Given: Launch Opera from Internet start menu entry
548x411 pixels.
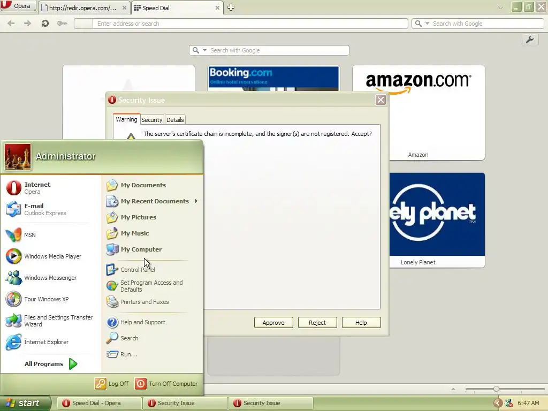Looking at the screenshot, I should click(x=51, y=188).
